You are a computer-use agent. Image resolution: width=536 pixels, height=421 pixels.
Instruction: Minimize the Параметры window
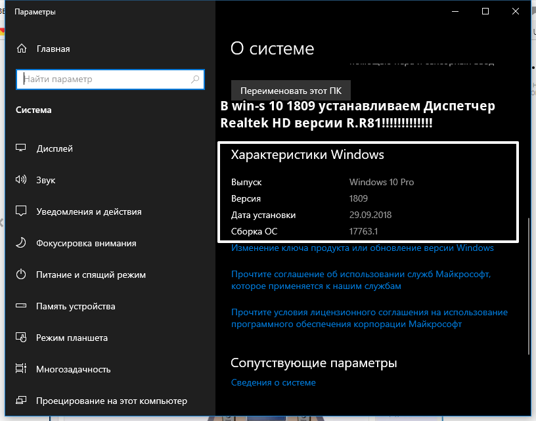click(x=455, y=11)
